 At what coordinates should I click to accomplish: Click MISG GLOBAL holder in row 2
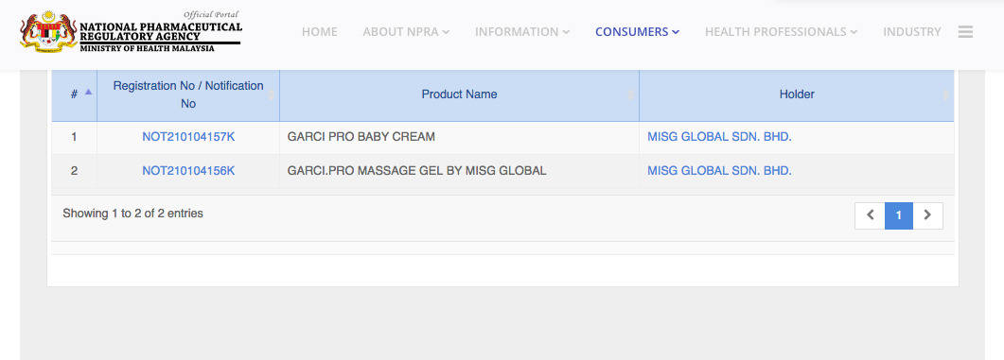(720, 171)
